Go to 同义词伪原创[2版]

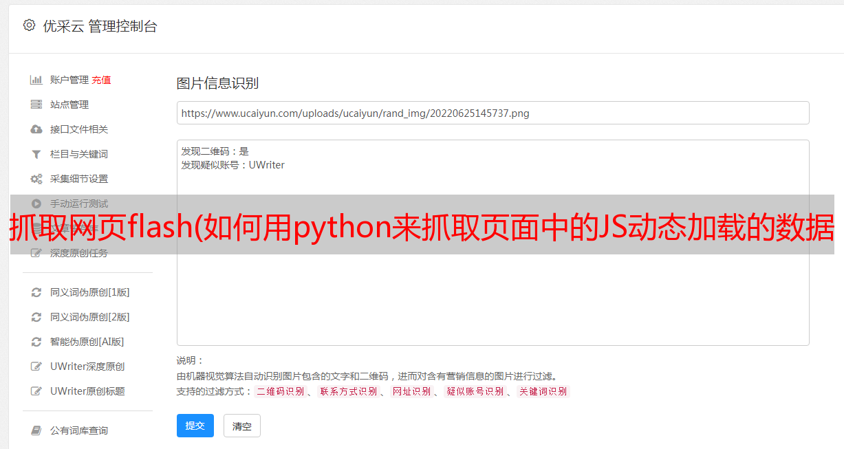pos(90,317)
